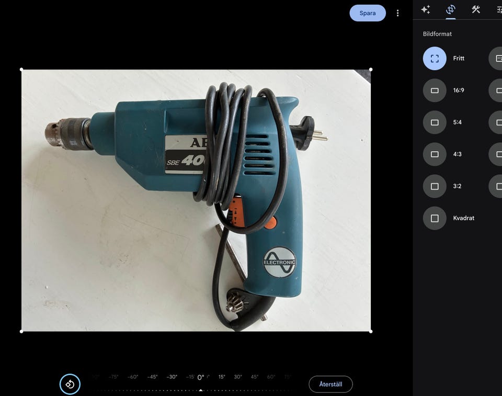Click the -60° mark on rotation ruler

click(132, 377)
